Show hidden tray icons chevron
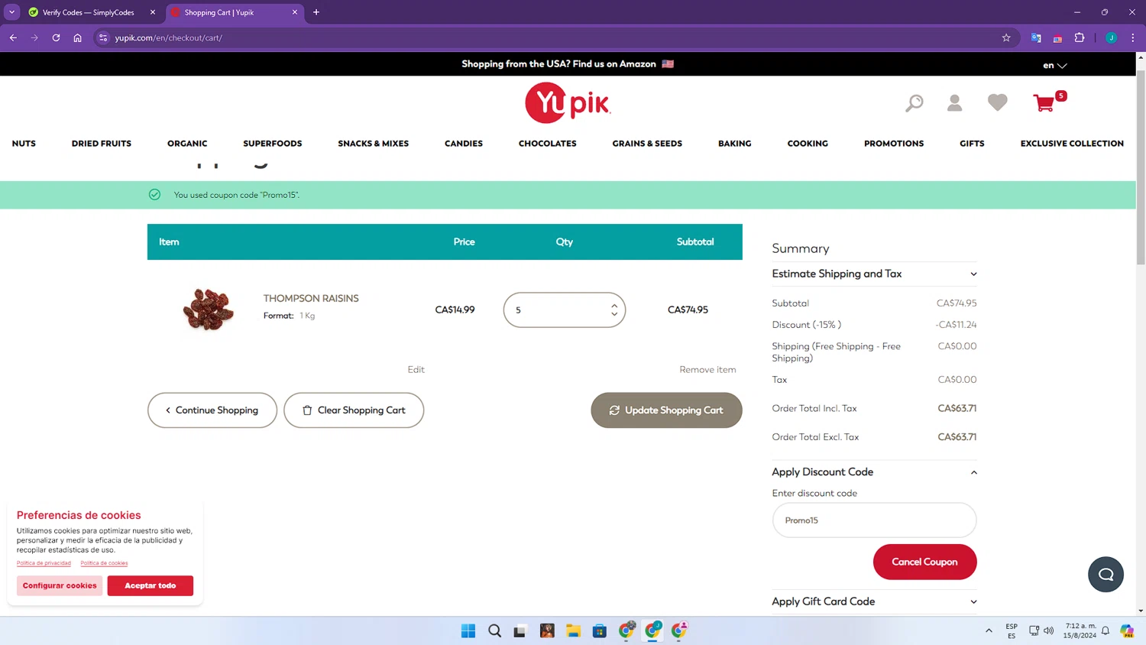Screen dimensions: 1146x645 tap(989, 630)
